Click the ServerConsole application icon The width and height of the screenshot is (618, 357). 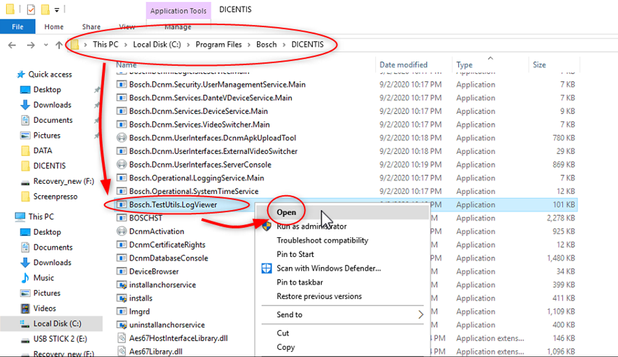(x=121, y=164)
